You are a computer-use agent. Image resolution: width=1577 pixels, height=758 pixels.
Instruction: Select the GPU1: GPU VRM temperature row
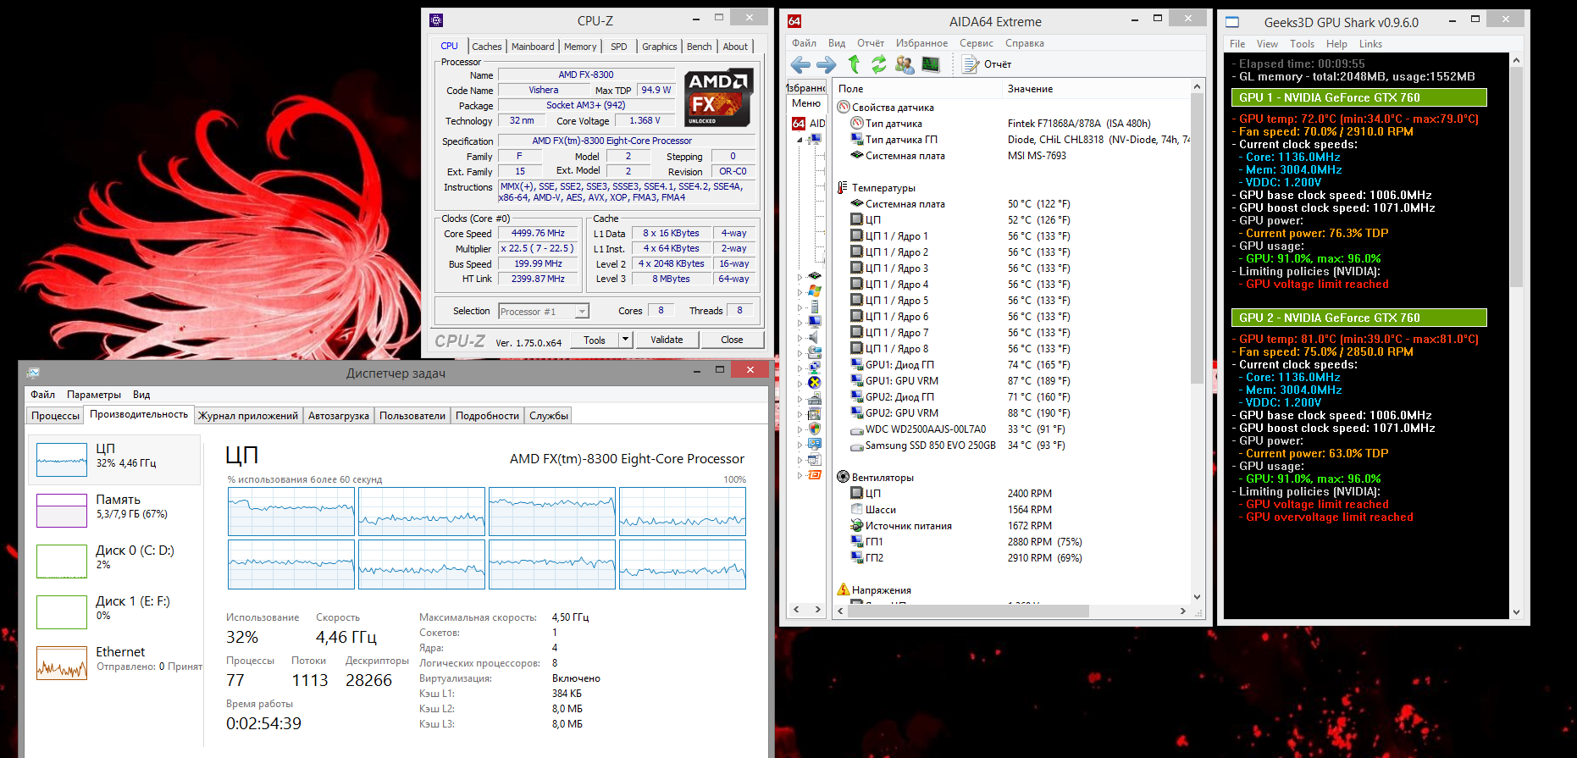point(1011,381)
